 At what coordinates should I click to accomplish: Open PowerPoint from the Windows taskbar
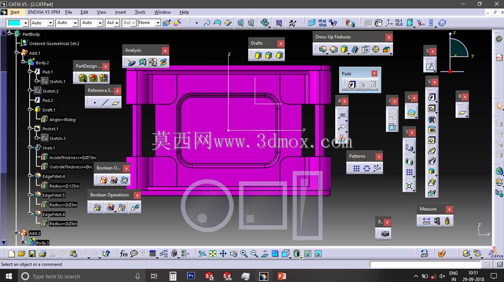[x=282, y=276]
